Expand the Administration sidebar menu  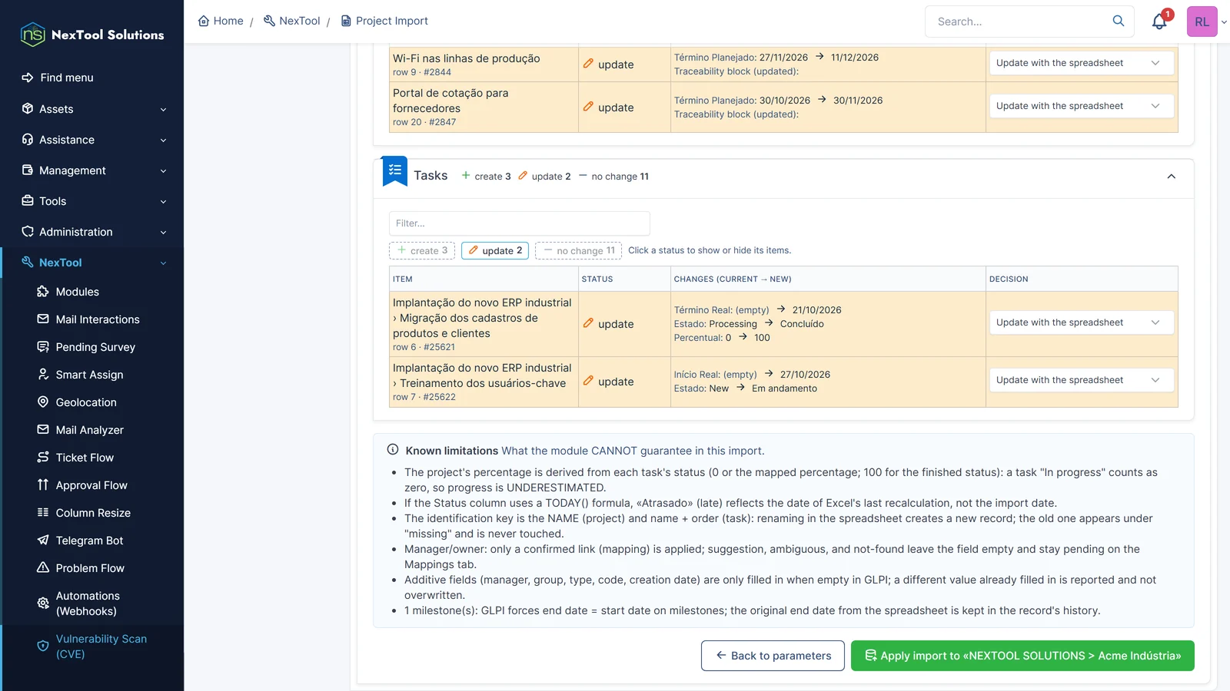tap(93, 232)
